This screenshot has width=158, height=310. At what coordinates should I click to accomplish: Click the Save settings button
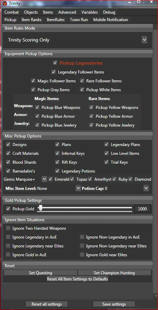tap(114, 304)
